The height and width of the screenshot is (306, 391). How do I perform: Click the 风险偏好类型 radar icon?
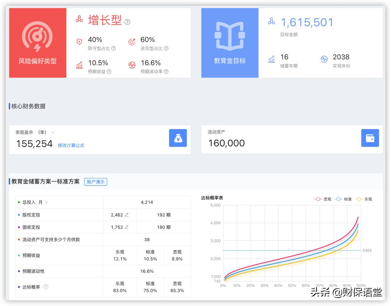(x=37, y=36)
